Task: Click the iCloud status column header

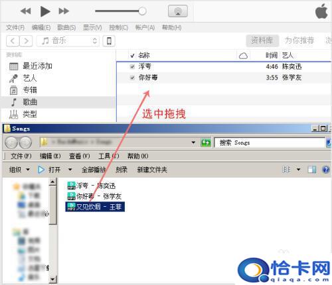Action: (x=243, y=56)
